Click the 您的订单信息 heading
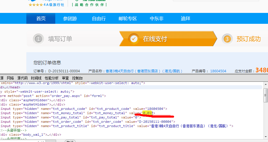Image resolution: width=268 pixels, height=142 pixels. [x=47, y=63]
